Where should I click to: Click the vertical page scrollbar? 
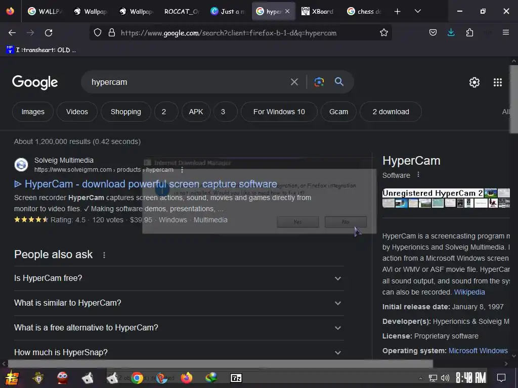514,99
